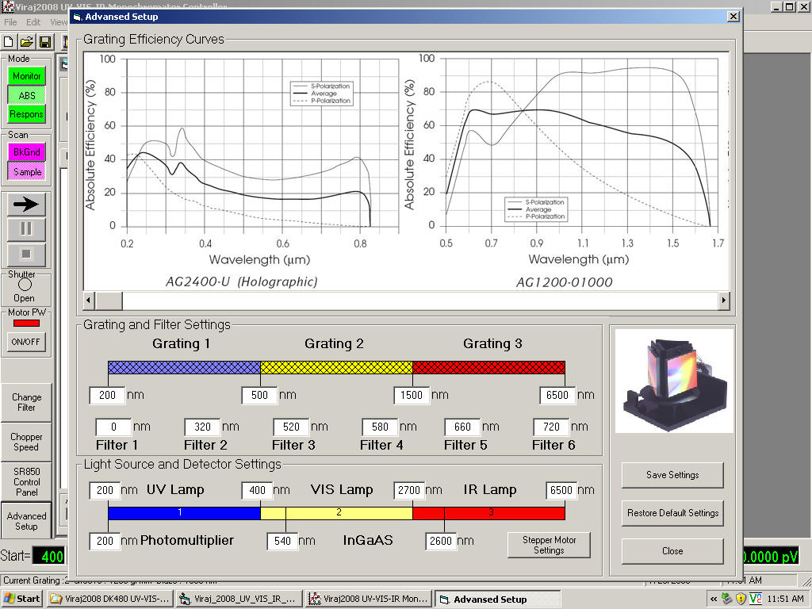Open the Windows Start menu
Image resolution: width=812 pixels, height=609 pixels.
click(x=21, y=599)
